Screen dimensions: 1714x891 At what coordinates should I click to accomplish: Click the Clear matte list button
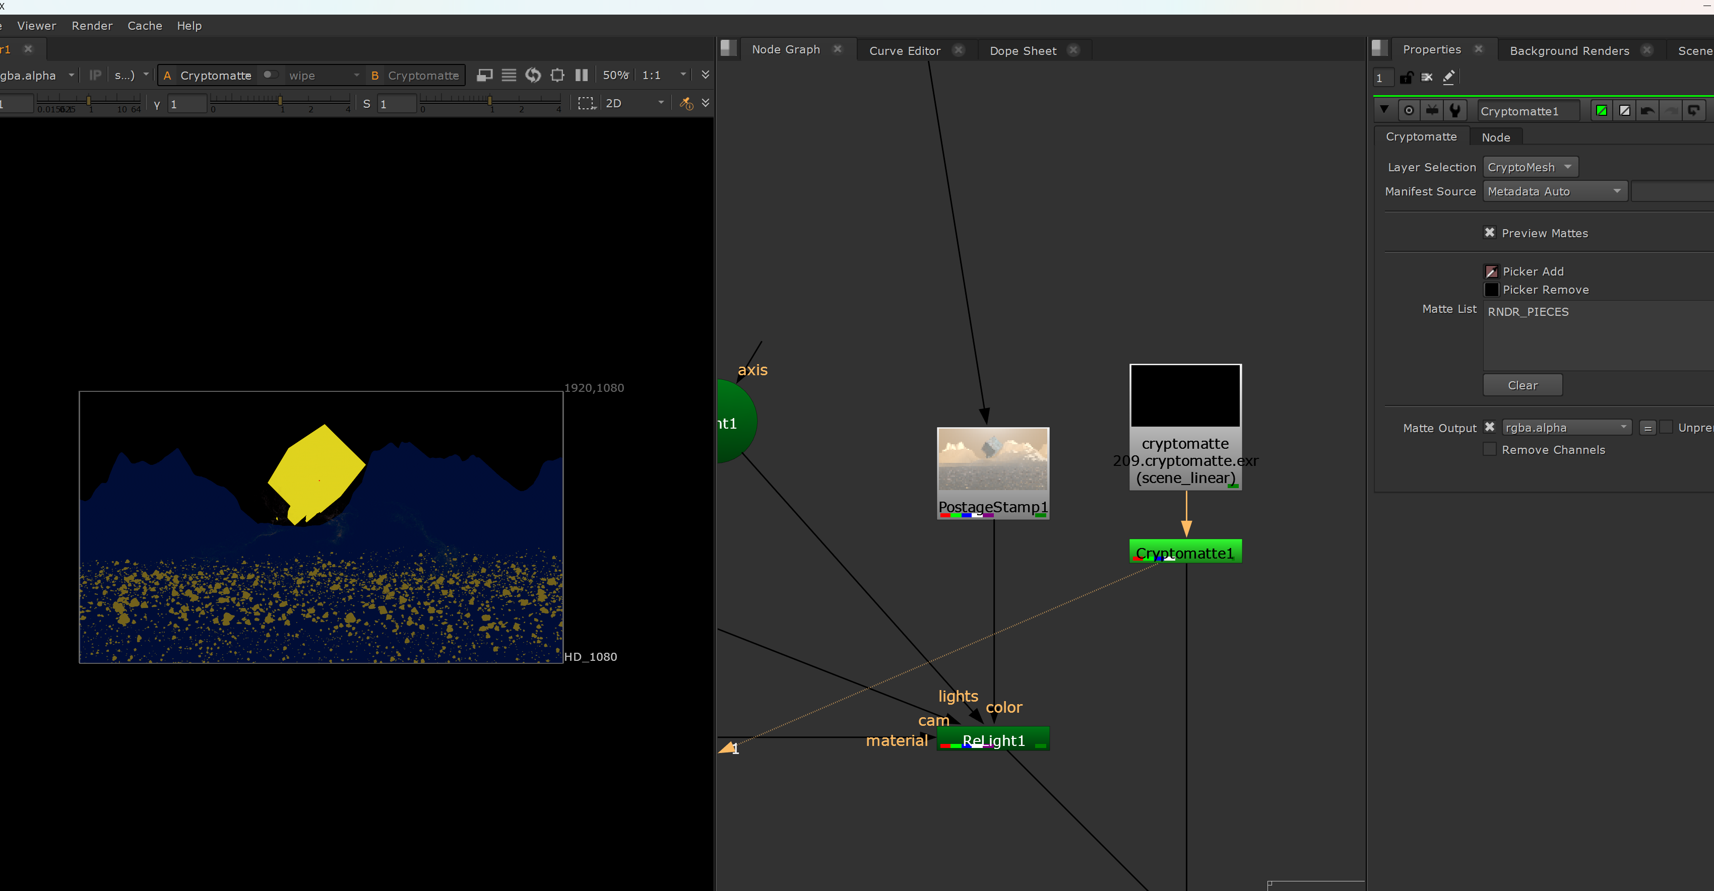tap(1521, 385)
